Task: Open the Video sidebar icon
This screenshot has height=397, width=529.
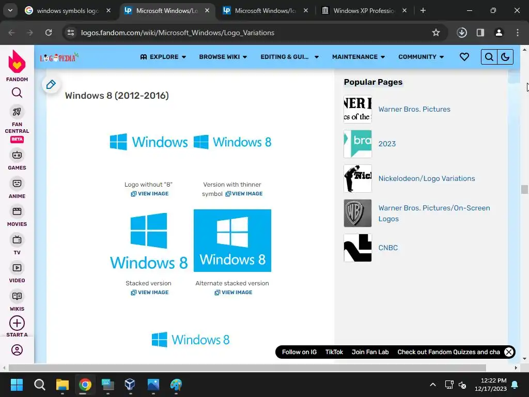Action: tap(17, 268)
